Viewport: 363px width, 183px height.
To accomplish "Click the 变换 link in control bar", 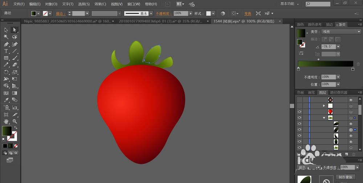I will (x=248, y=14).
